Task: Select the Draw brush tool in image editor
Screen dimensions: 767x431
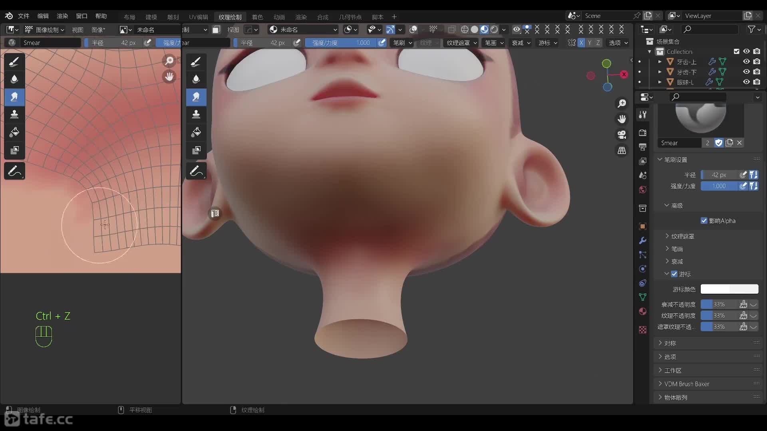Action: coord(14,62)
